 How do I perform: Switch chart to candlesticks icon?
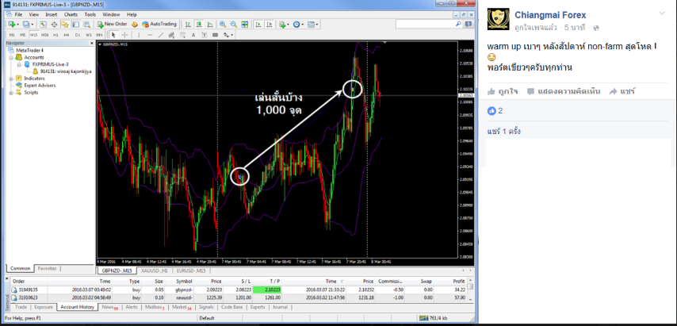pos(199,24)
